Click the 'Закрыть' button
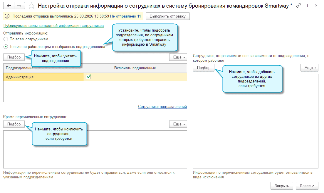Image resolution: width=324 pixels, height=193 pixels. (282, 186)
